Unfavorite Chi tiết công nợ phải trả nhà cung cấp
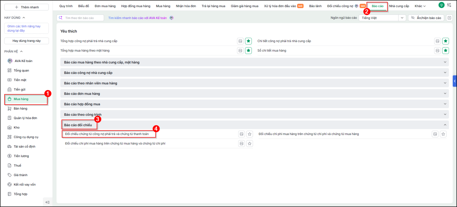Image resolution: width=457 pixels, height=207 pixels. [x=446, y=41]
